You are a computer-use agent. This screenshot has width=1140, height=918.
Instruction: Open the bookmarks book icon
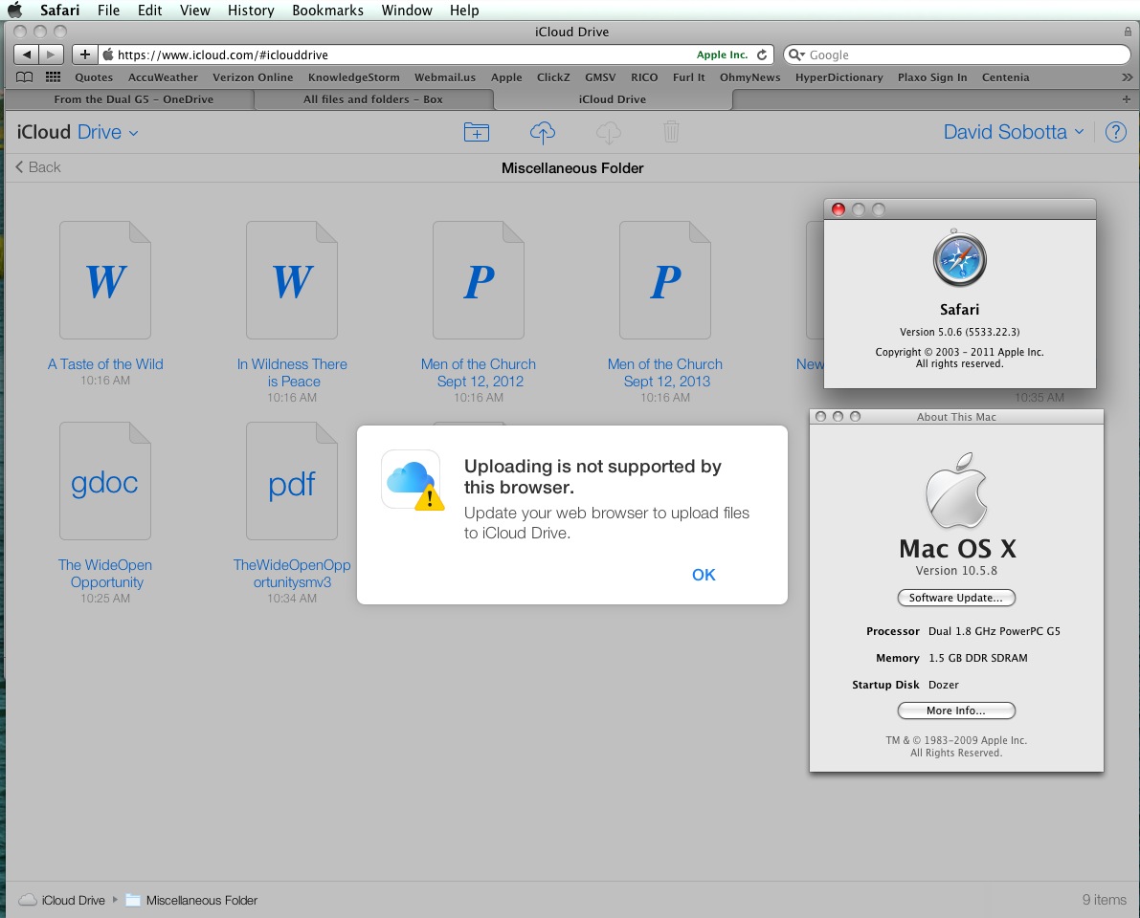25,77
